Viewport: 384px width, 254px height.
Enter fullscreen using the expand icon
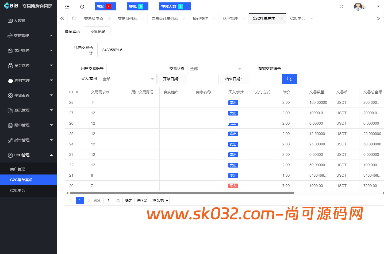(x=341, y=6)
